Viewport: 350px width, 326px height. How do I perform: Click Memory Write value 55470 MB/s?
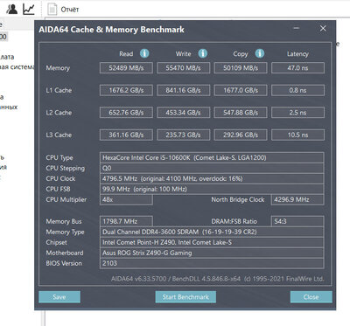coord(183,68)
